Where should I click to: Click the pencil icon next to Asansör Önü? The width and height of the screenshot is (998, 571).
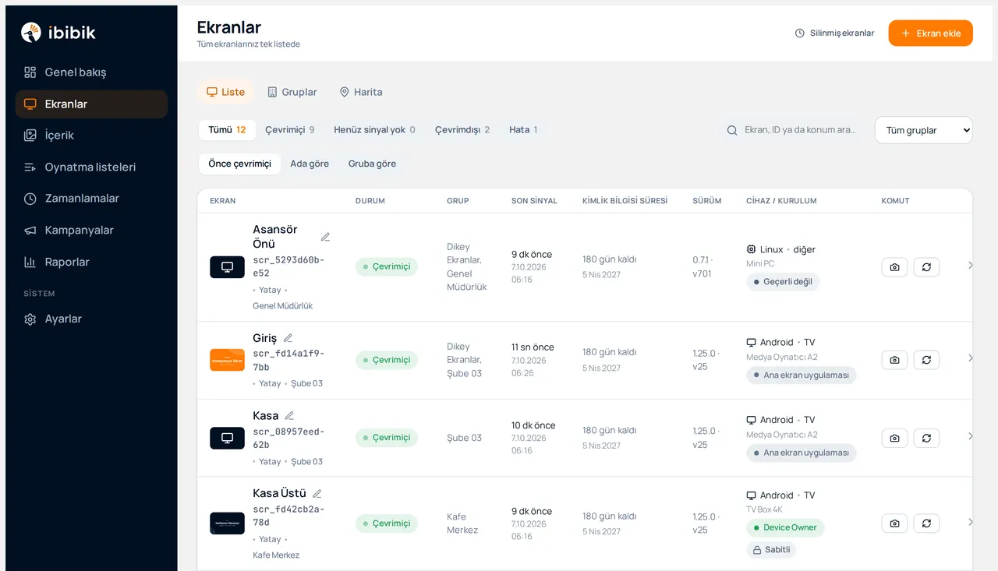click(325, 237)
